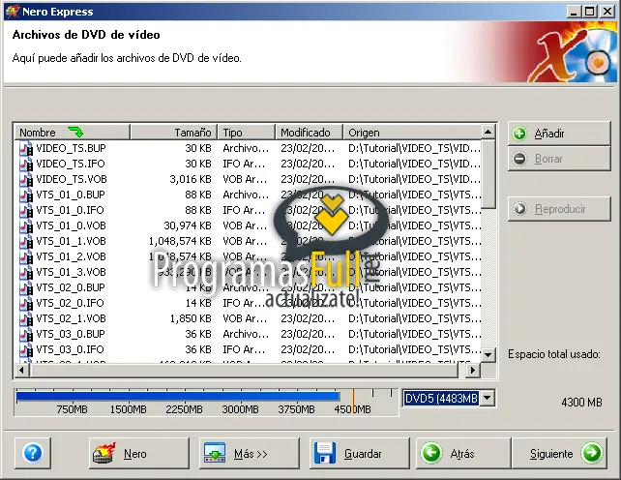This screenshot has width=621, height=480.
Task: Click the file icon of VTS_02_1.VOB
Action: [x=26, y=318]
